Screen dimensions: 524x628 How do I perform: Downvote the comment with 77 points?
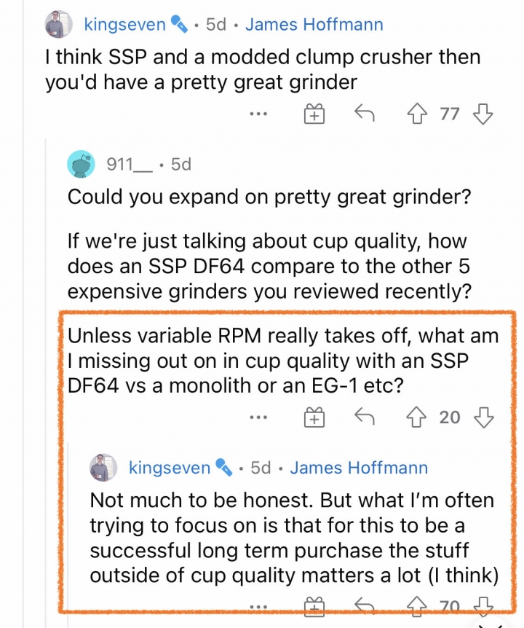483,114
